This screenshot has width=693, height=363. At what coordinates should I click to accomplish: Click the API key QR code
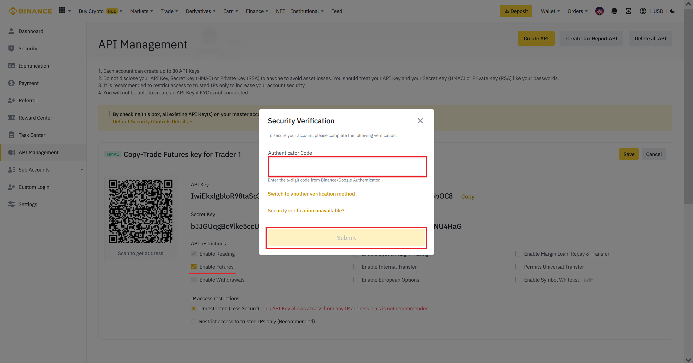click(x=140, y=211)
